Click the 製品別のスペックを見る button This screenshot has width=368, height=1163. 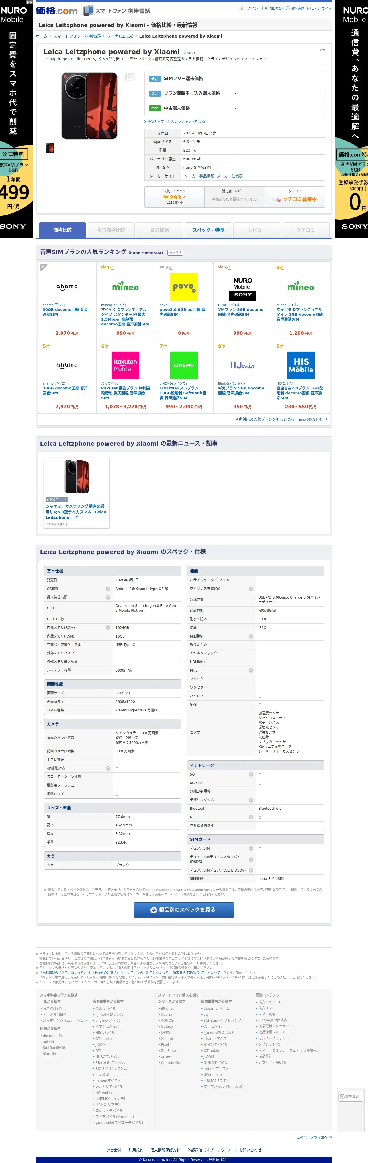pyautogui.click(x=184, y=910)
